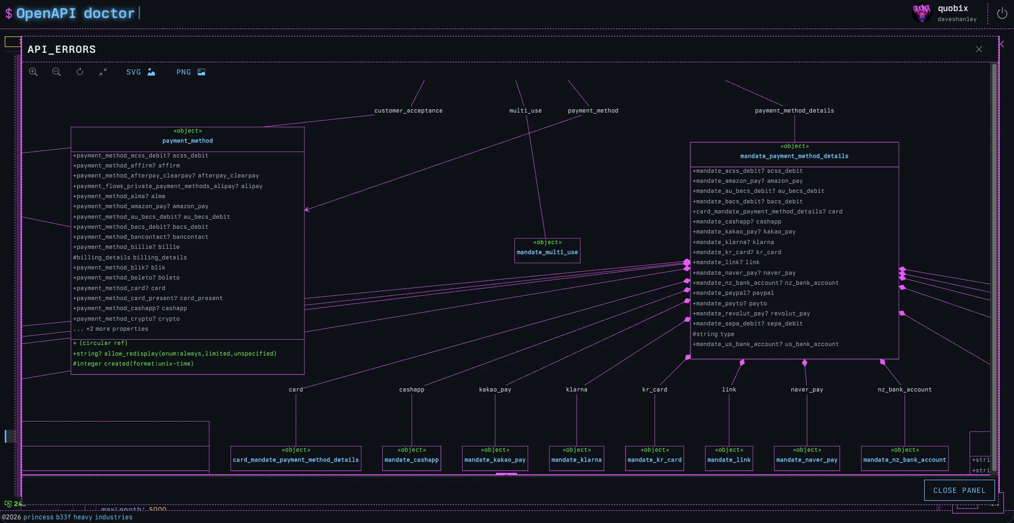Click the vertical scrollbar of diagram
Viewport: 1014px width, 523px height.
[x=994, y=264]
